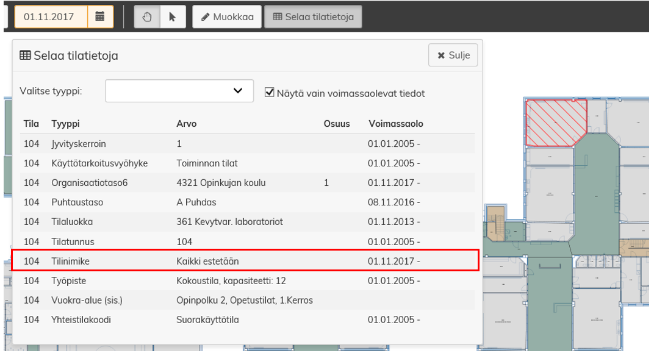
Task: Open the Valitse tyyppi dropdown
Action: (179, 91)
